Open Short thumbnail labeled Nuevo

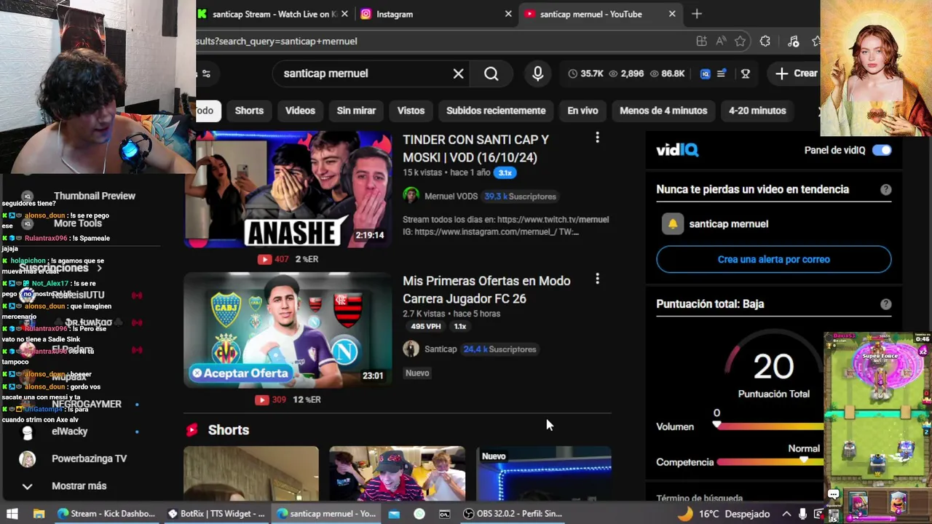[544, 473]
